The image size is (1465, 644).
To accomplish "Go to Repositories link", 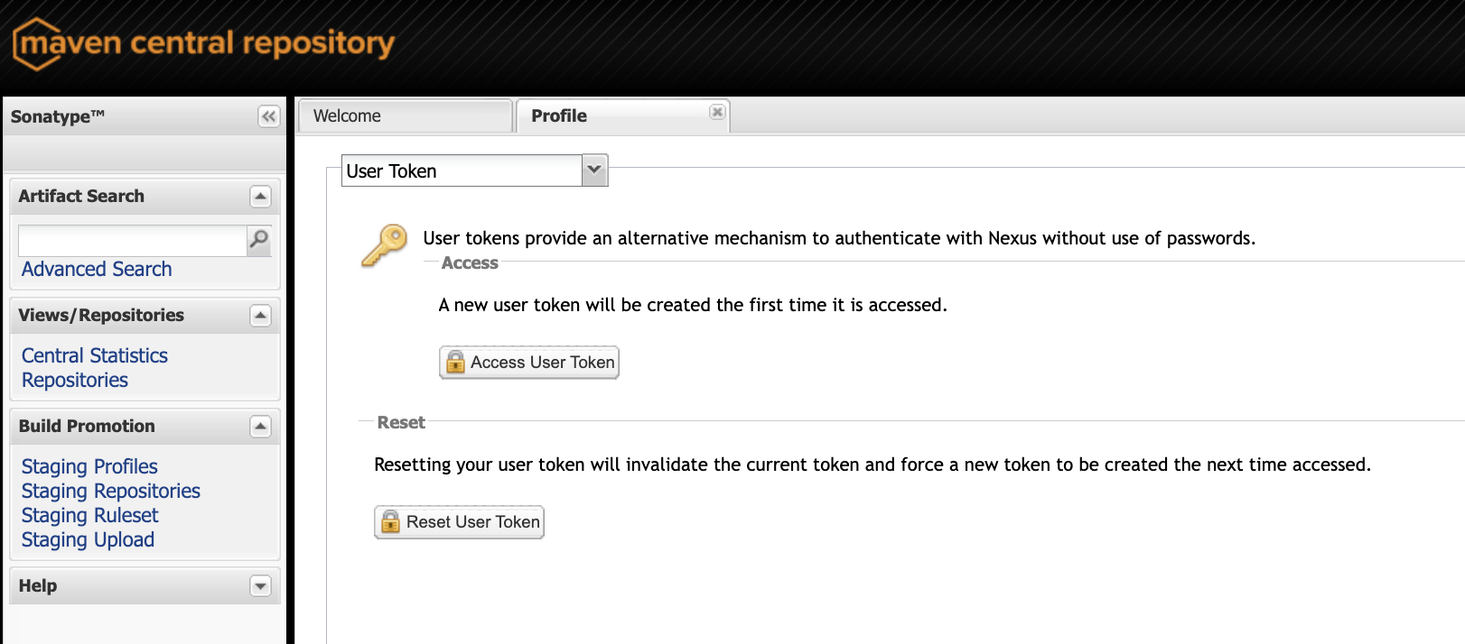I will tap(75, 381).
